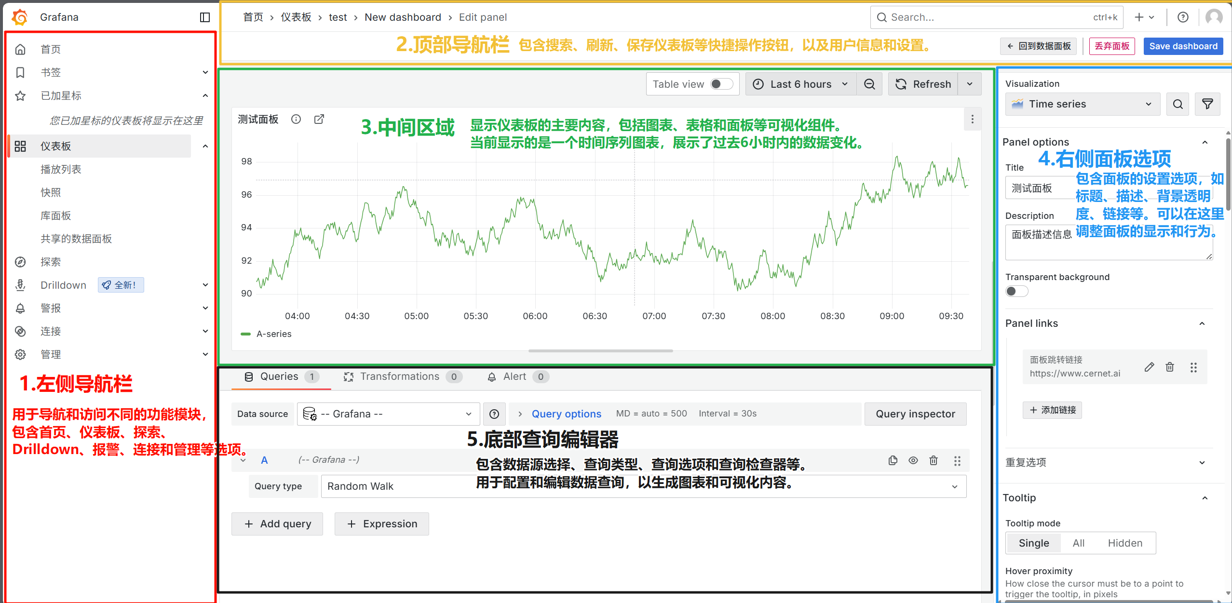Click the zoom out time range icon
1232x603 pixels.
869,84
